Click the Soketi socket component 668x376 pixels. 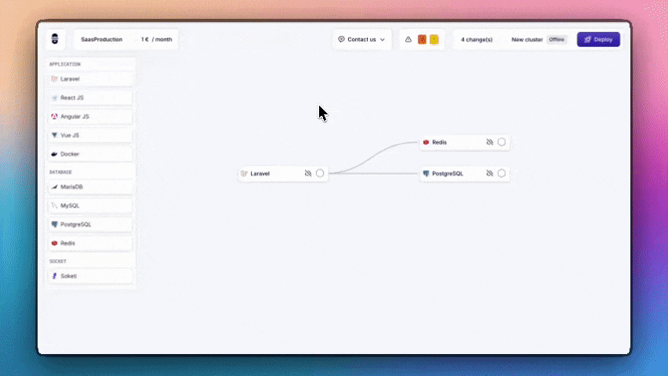[89, 276]
